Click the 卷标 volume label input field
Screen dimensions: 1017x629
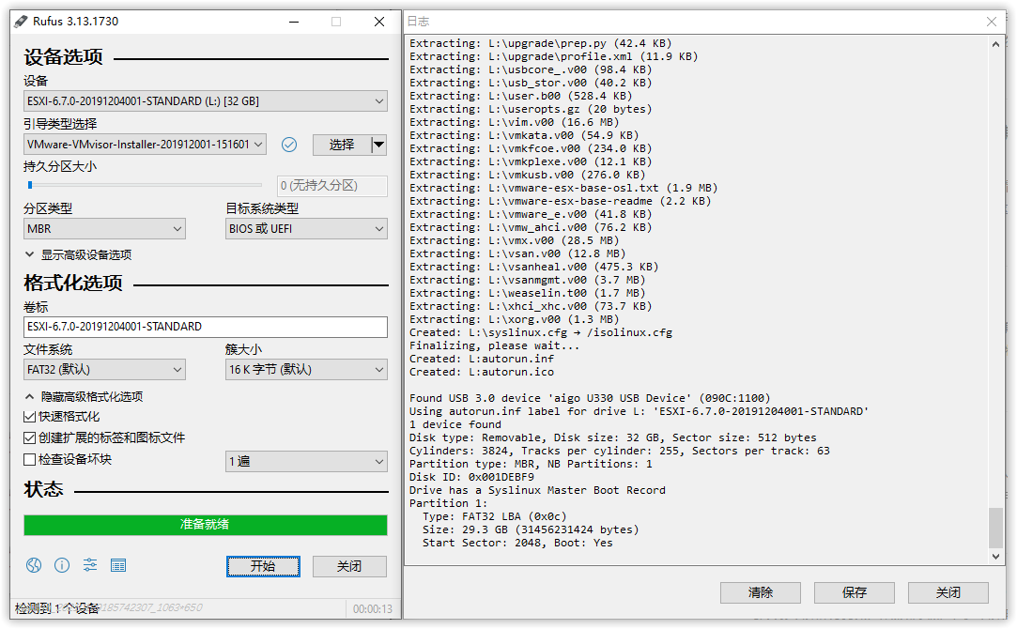point(205,327)
